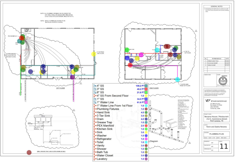This screenshot has height=164, width=235.
Task: Click cyan swatch for 1" Water Line From 1st Floor
Action: click(x=146, y=106)
